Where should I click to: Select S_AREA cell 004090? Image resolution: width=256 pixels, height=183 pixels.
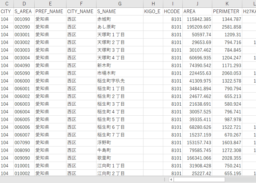pos(24,65)
